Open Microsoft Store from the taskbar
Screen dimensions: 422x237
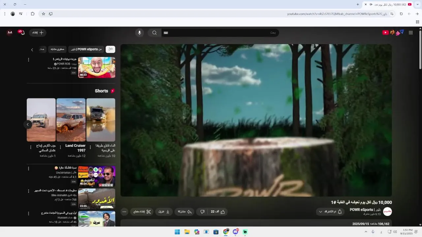tap(216, 232)
